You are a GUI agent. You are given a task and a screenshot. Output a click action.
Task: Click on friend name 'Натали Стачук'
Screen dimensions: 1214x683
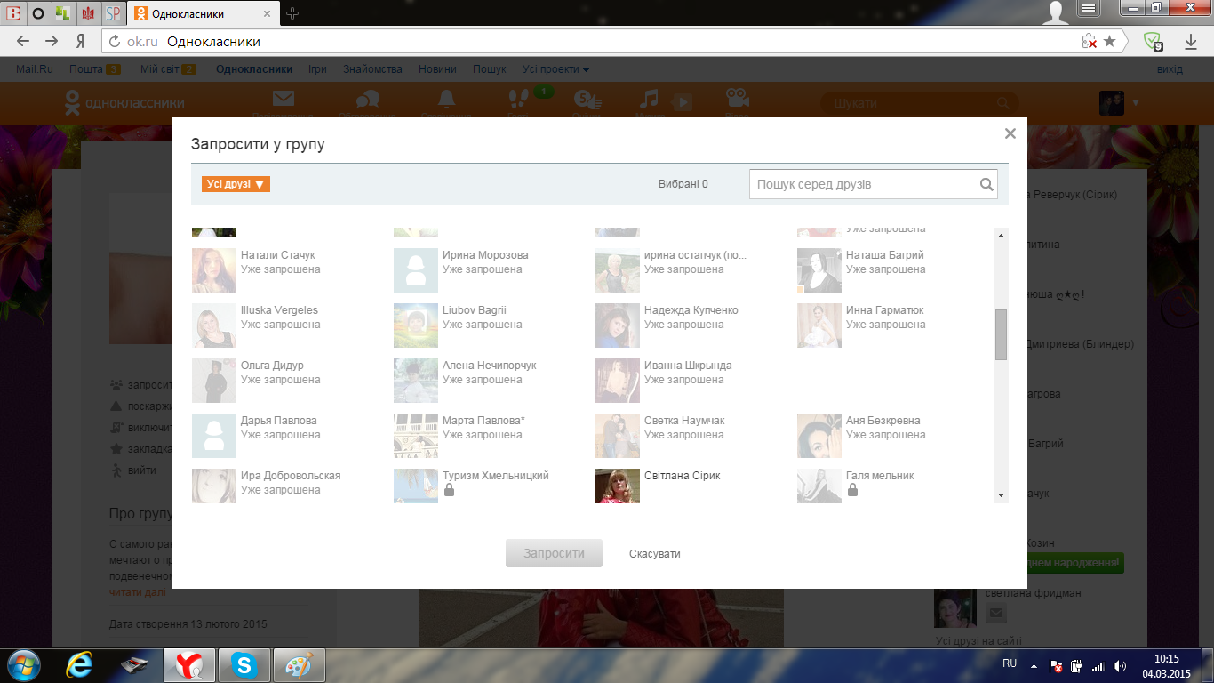278,255
